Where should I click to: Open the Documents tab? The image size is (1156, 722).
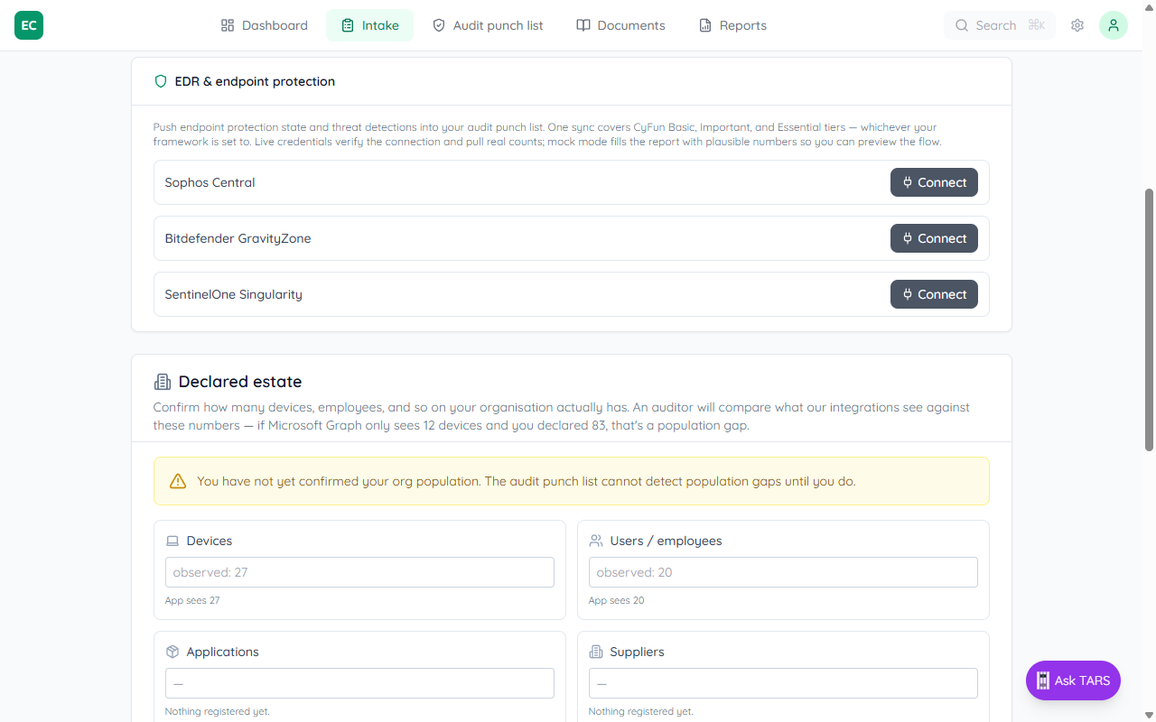620,25
